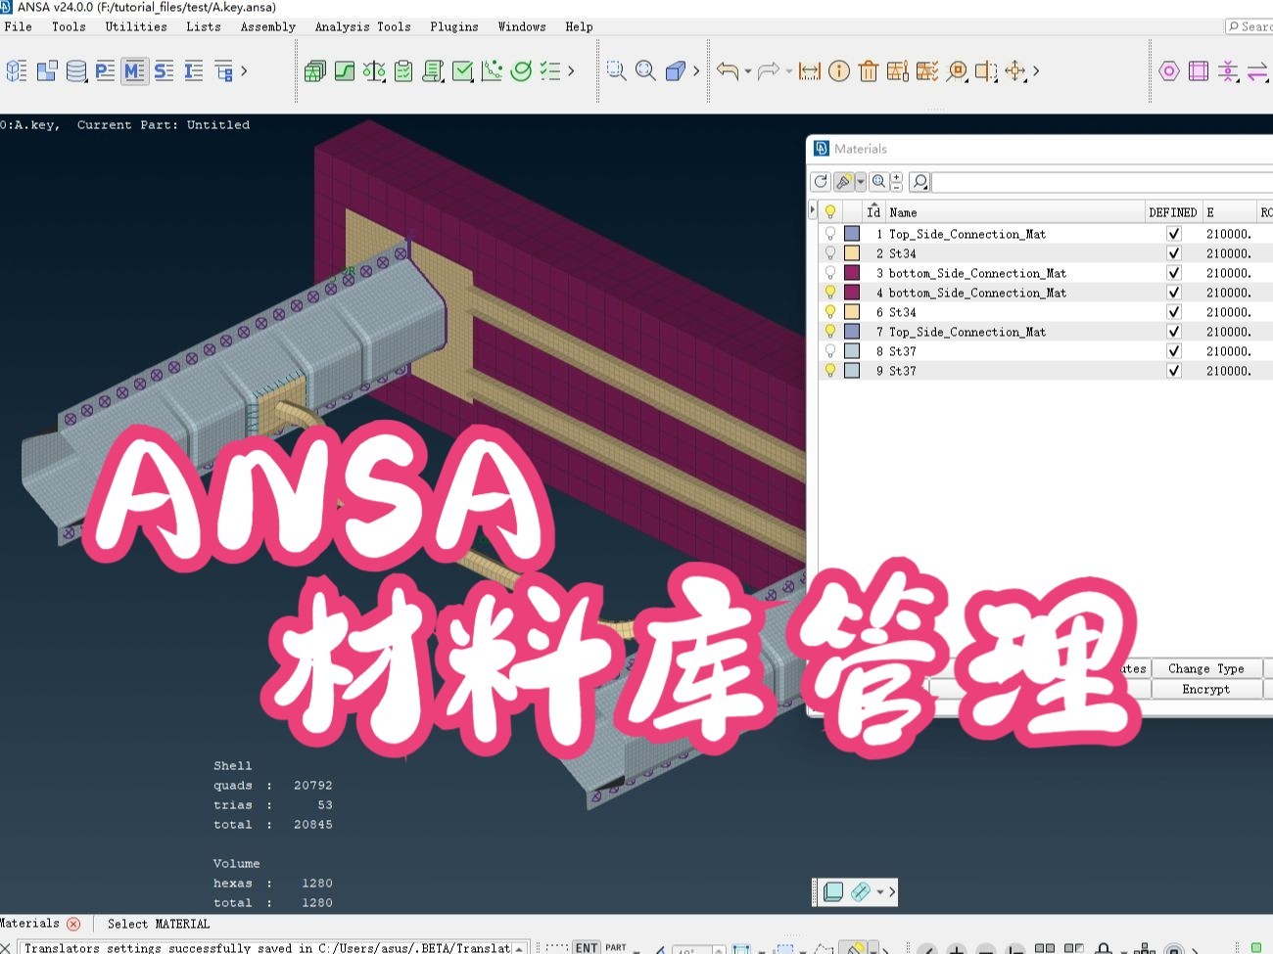The image size is (1273, 954).
Task: Click the refresh icon in Materials window
Action: pyautogui.click(x=821, y=182)
